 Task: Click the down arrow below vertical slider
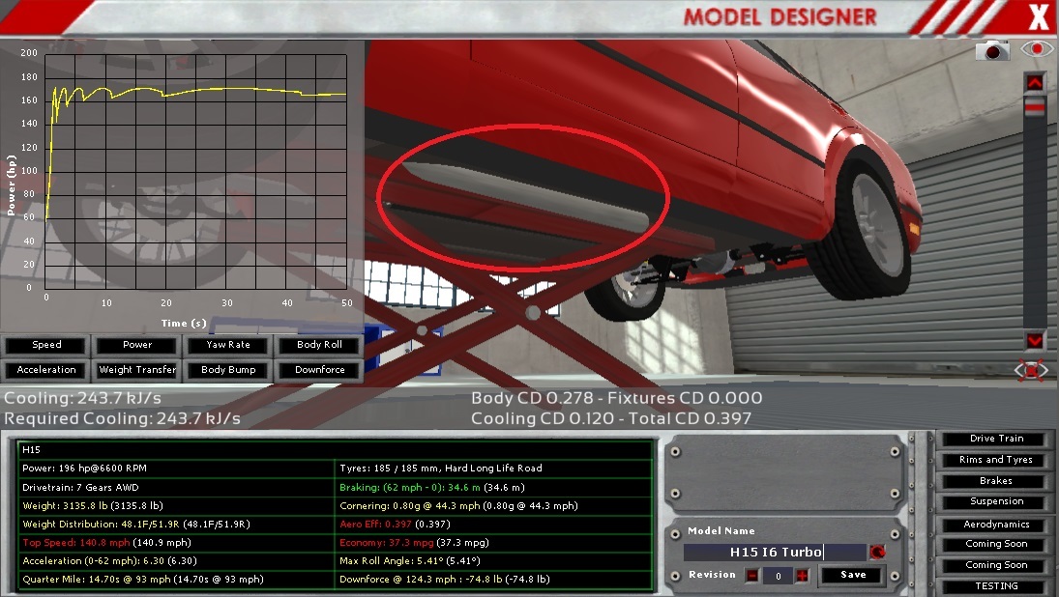[1034, 340]
